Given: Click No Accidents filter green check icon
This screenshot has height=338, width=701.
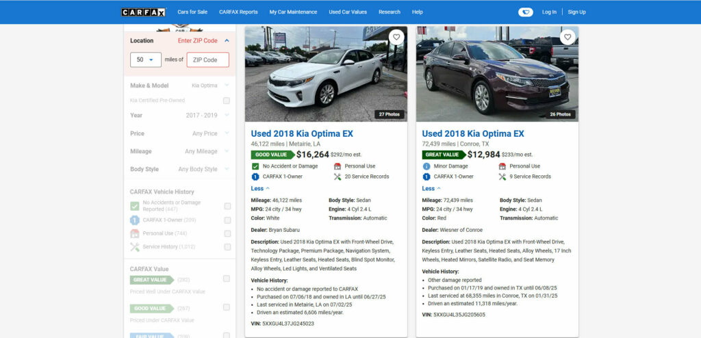Looking at the screenshot, I should (x=135, y=206).
